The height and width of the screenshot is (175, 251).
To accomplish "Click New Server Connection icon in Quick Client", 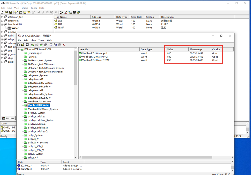I will 32,45.
